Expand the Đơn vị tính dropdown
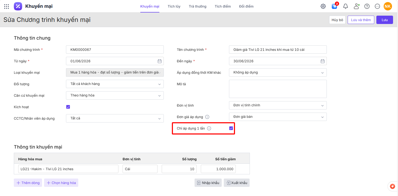 pyautogui.click(x=278, y=105)
